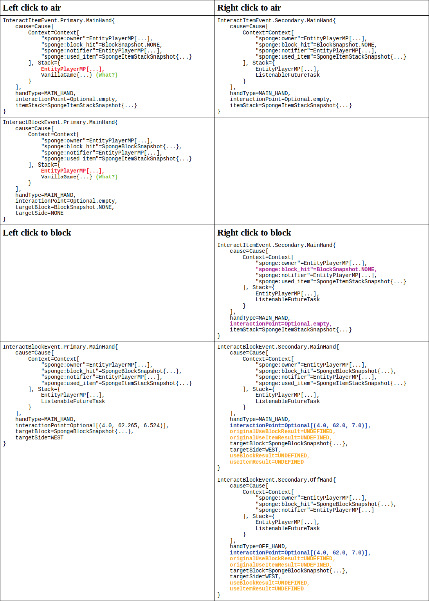Image resolution: width=429 pixels, height=601 pixels.
Task: Click 'useBlockResult=UNDEFINED,' in Secondary.OffHand event
Action: [270, 583]
